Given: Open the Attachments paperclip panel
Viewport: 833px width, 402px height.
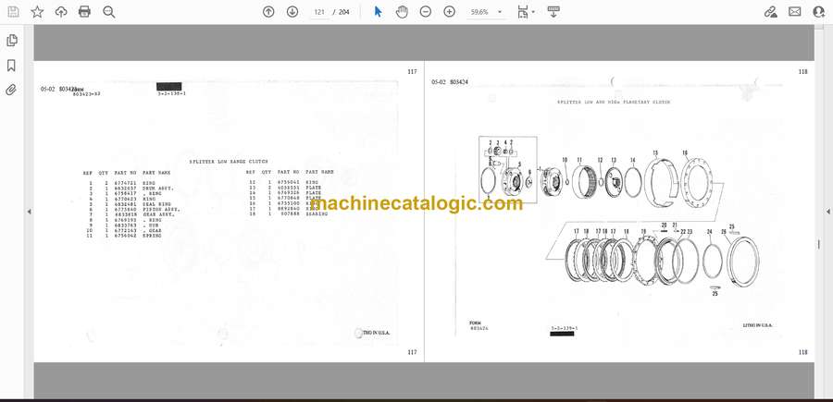Looking at the screenshot, I should [11, 90].
